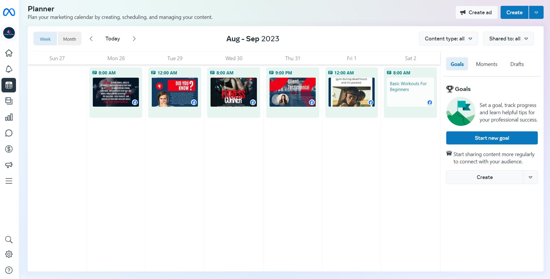Click the Meta logo icon
The image size is (550, 279).
click(x=9, y=12)
